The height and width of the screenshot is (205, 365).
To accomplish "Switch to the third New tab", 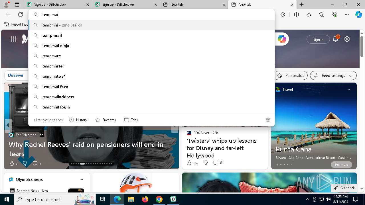I will click(194, 5).
